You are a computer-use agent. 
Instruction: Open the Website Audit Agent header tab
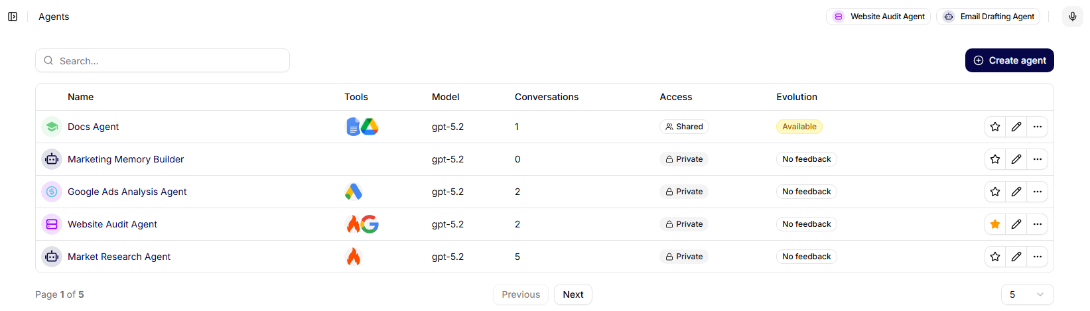click(878, 17)
